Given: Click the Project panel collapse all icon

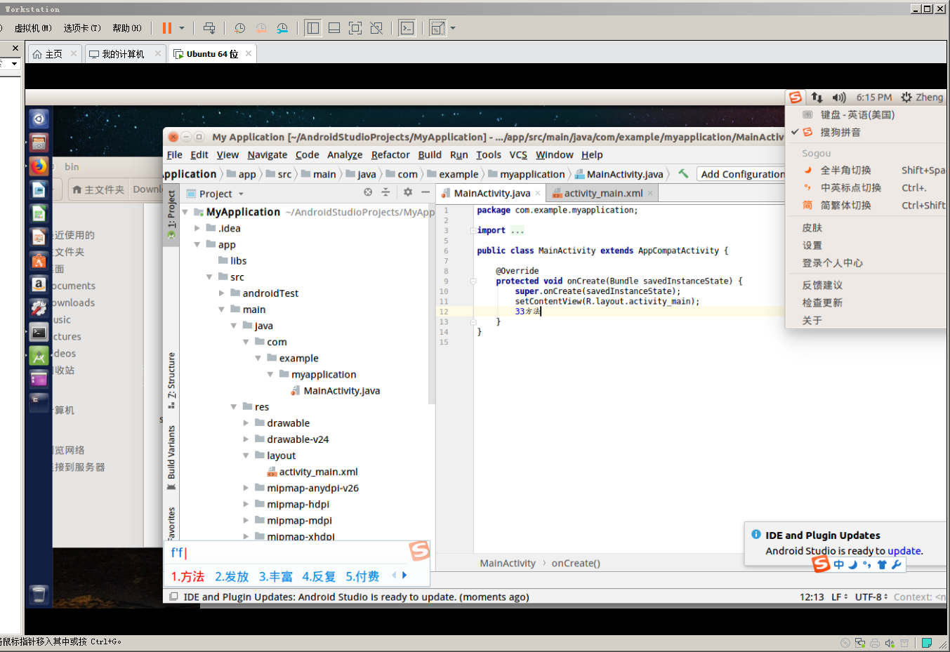Looking at the screenshot, I should [385, 192].
